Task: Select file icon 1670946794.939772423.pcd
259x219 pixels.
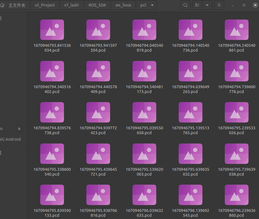Action: 98,112
